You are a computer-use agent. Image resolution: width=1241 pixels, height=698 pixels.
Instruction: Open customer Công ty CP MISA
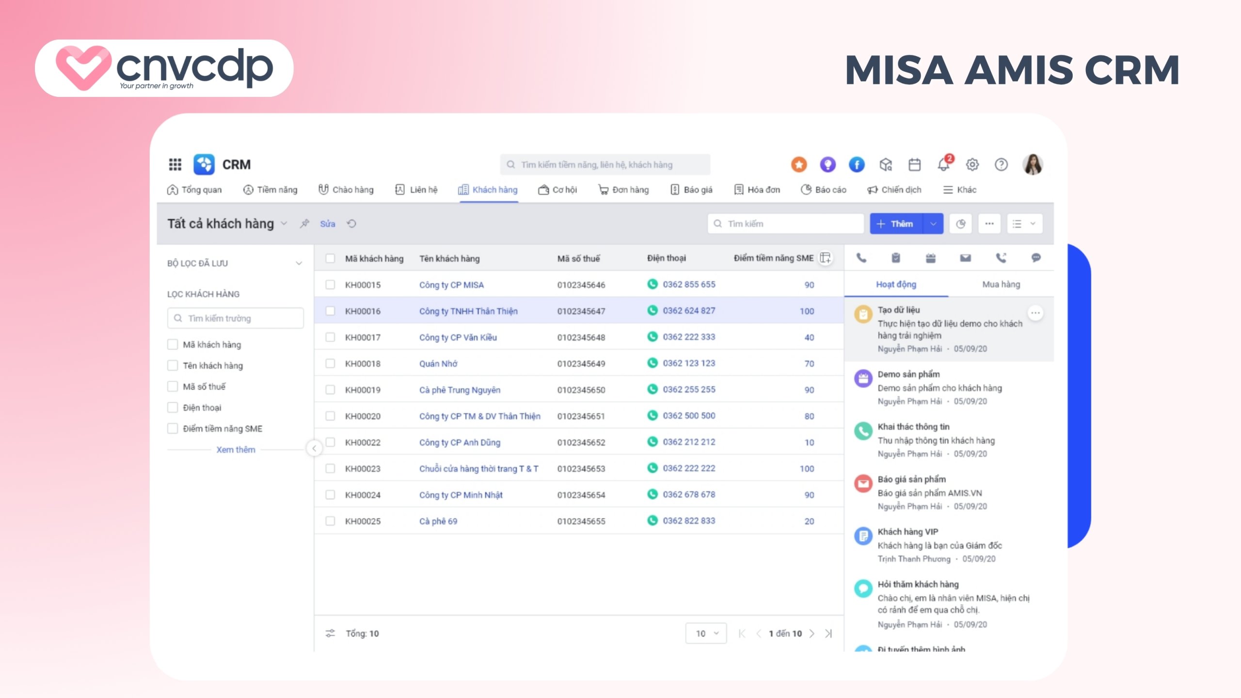click(452, 285)
